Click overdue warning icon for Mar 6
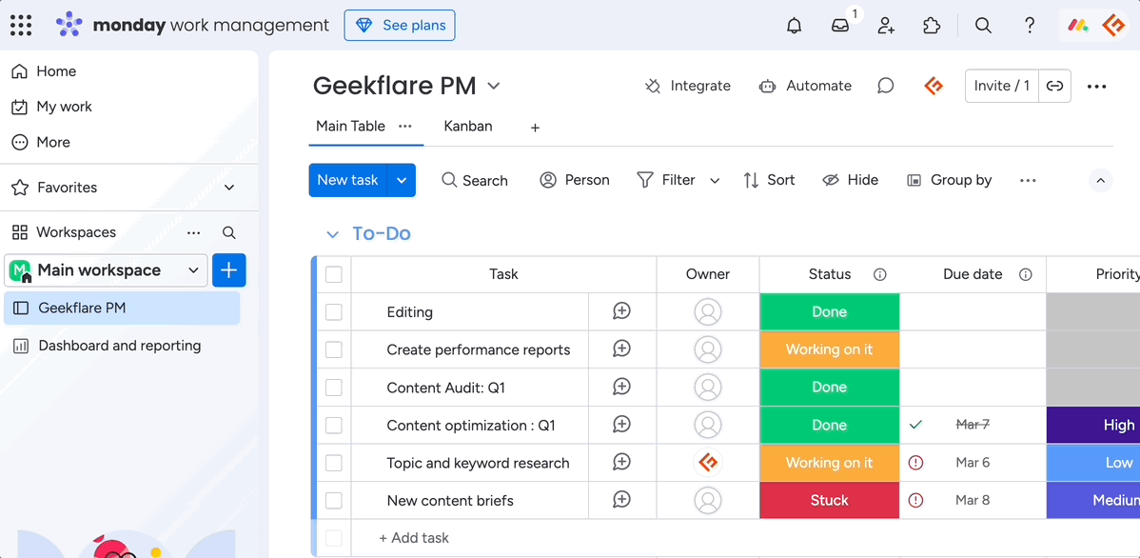This screenshot has height=558, width=1140. (916, 462)
